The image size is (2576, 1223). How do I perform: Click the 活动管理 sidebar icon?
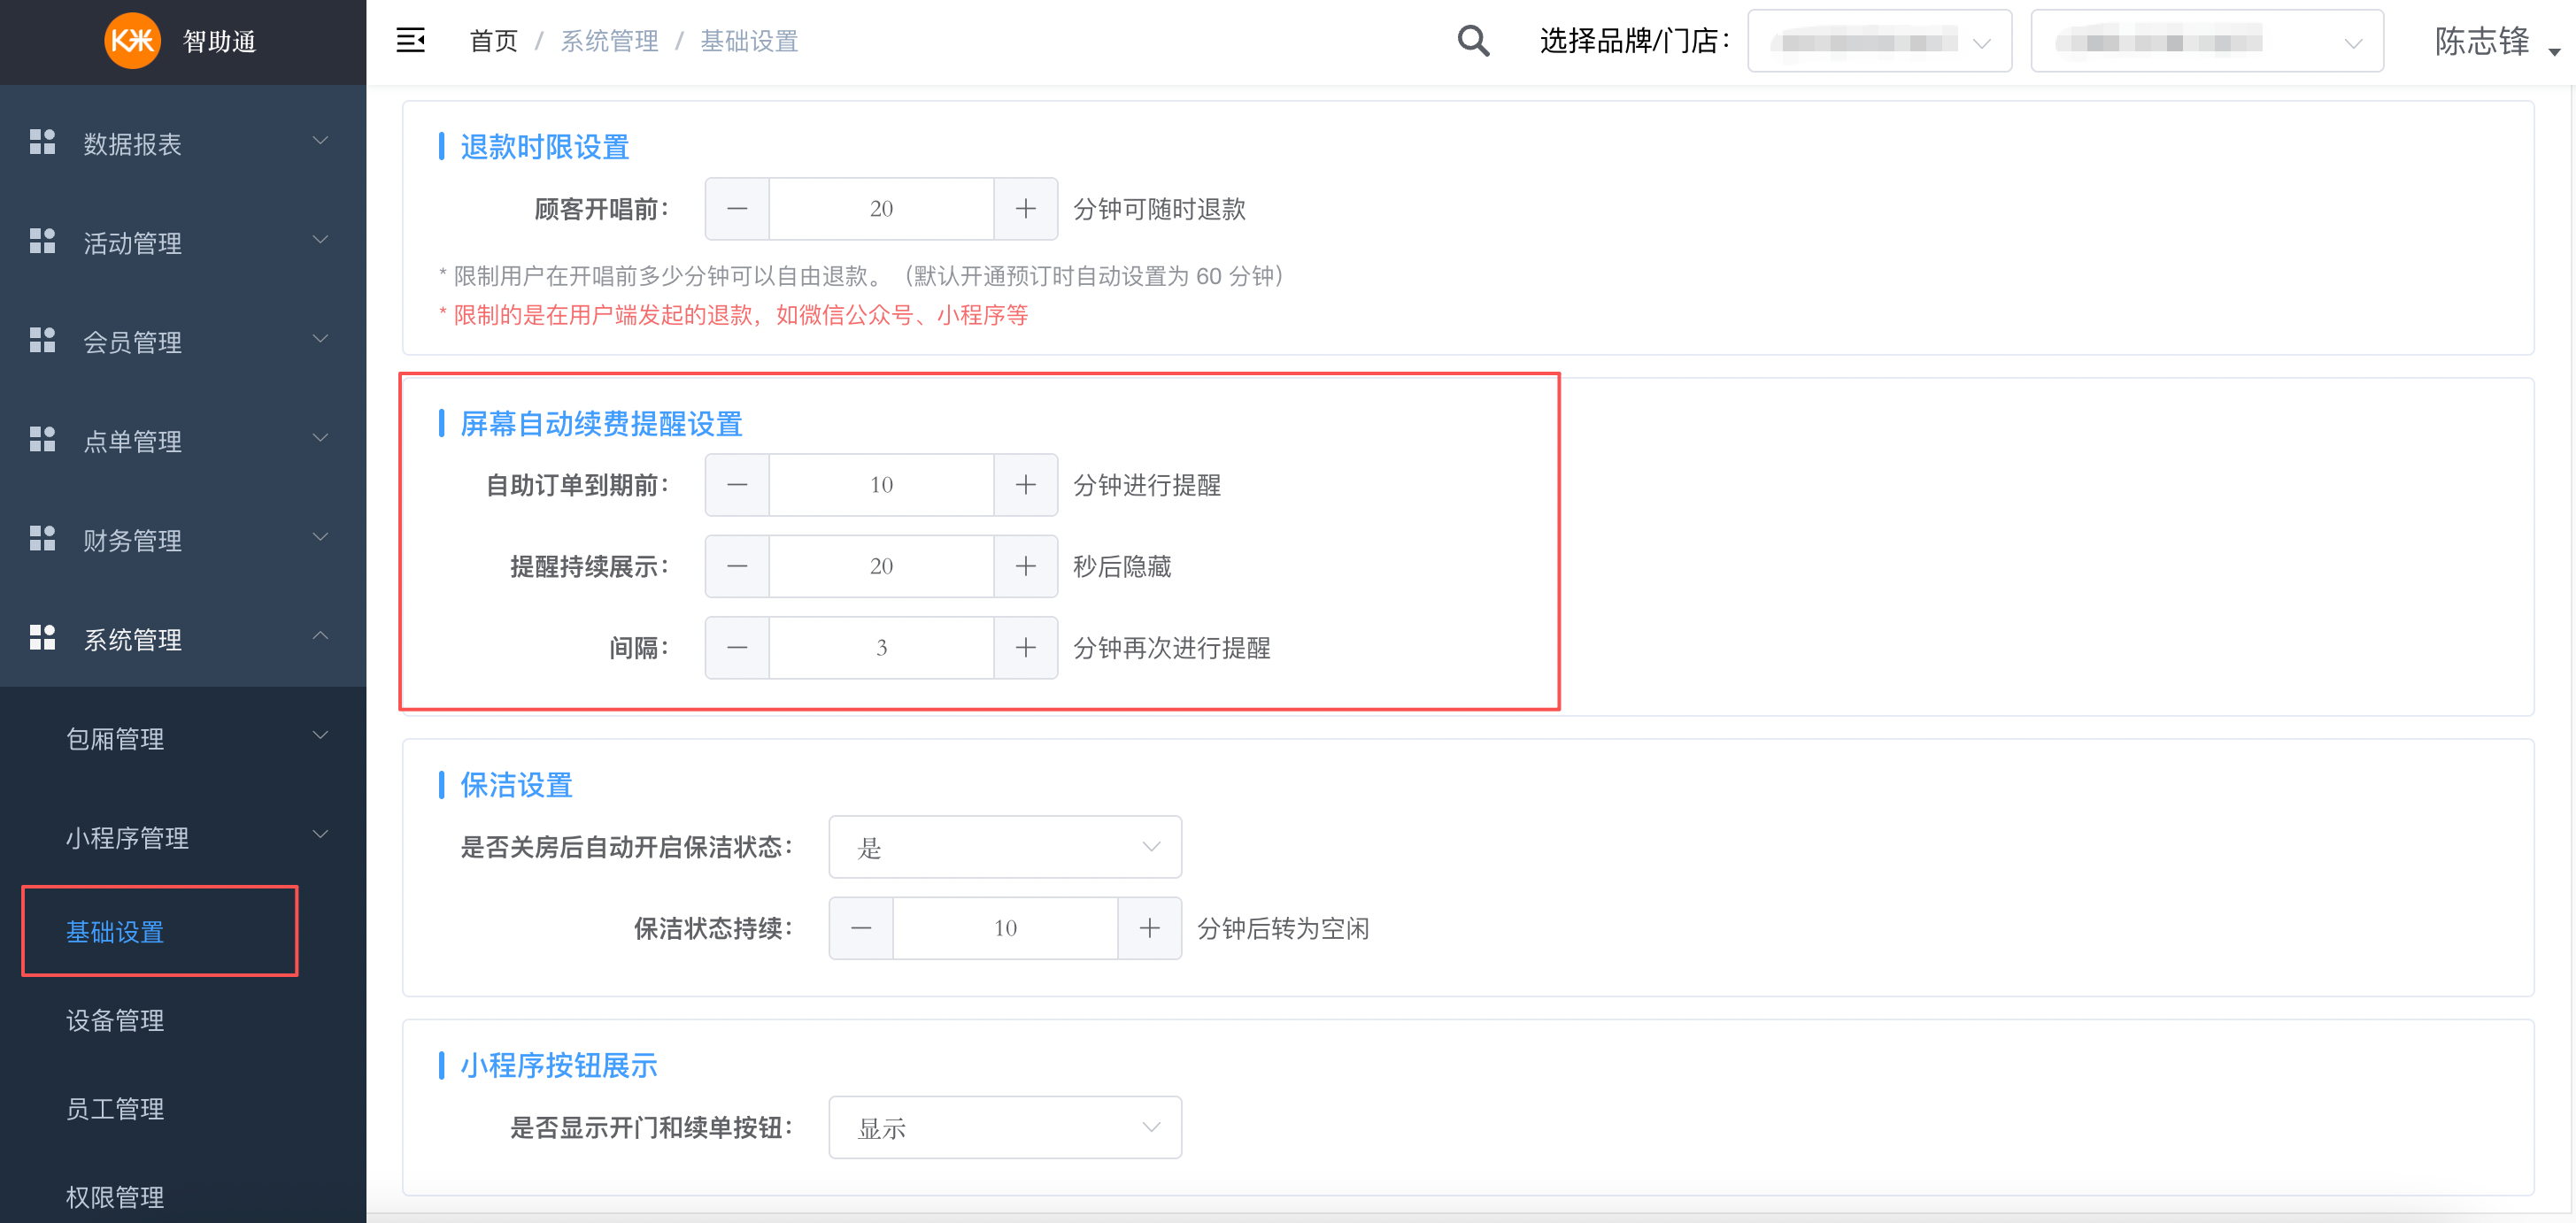pos(42,241)
